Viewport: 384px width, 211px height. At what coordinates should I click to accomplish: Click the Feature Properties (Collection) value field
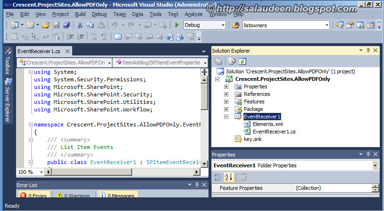click(333, 188)
